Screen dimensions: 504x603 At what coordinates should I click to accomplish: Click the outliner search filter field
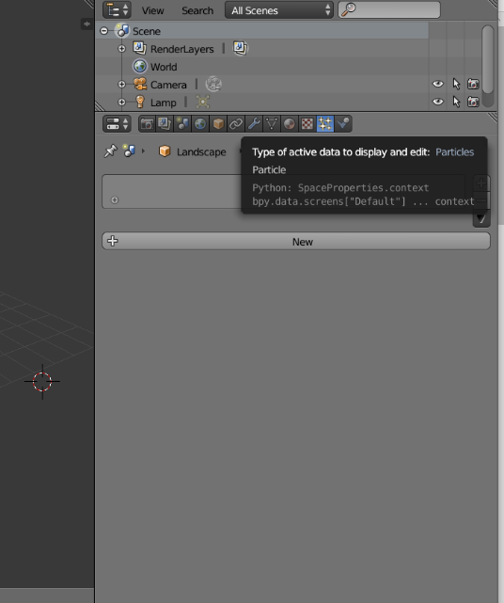coord(389,10)
